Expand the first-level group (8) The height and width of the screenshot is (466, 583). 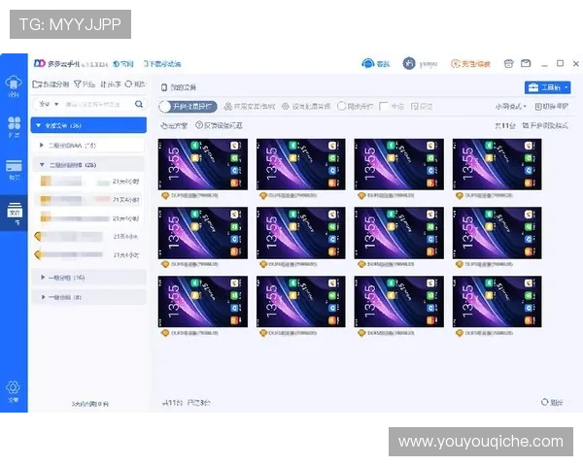[88, 297]
